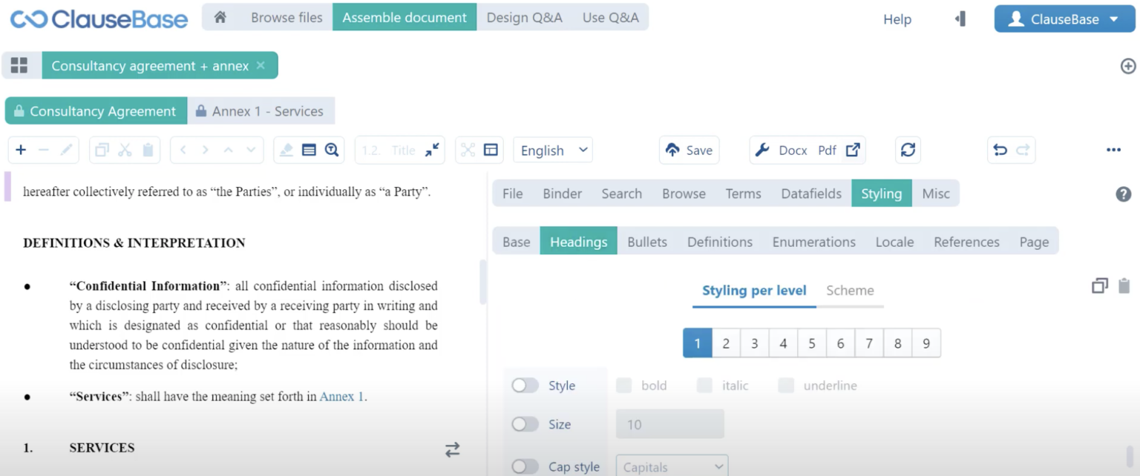Enable the Style toggle switch

(525, 386)
